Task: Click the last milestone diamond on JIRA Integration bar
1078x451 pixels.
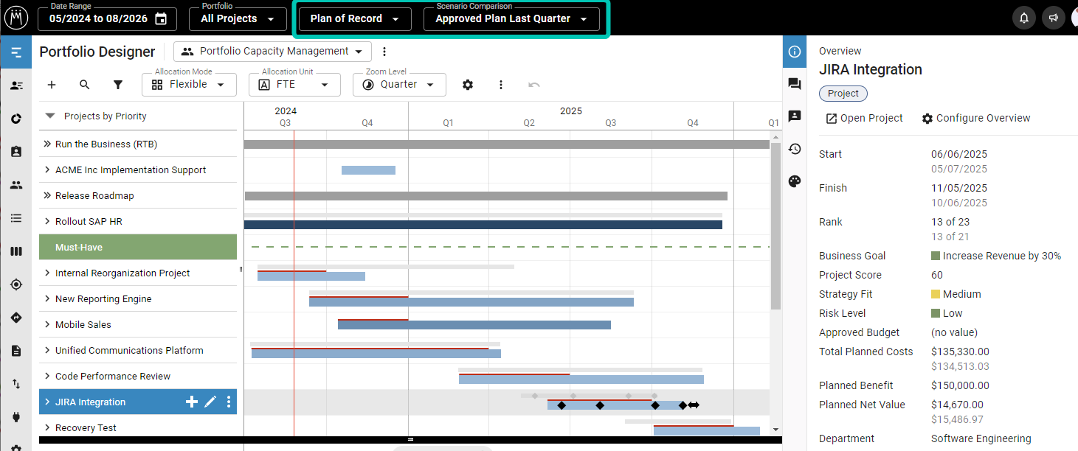Action: 683,405
